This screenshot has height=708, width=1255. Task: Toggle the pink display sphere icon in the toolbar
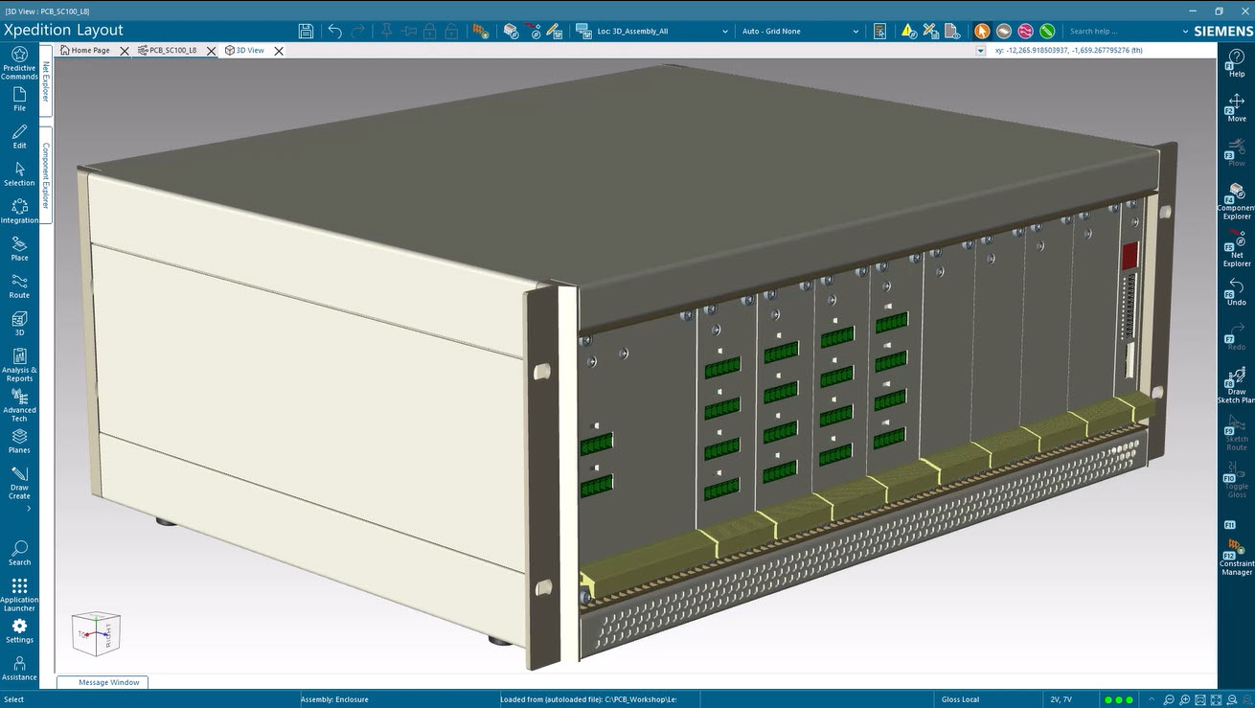pos(1023,31)
